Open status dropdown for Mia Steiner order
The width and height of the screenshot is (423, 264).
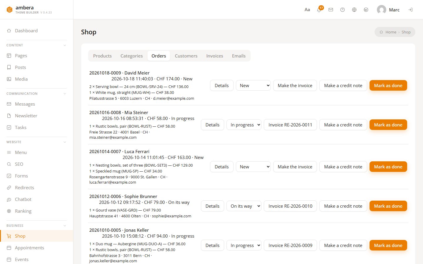pyautogui.click(x=244, y=125)
